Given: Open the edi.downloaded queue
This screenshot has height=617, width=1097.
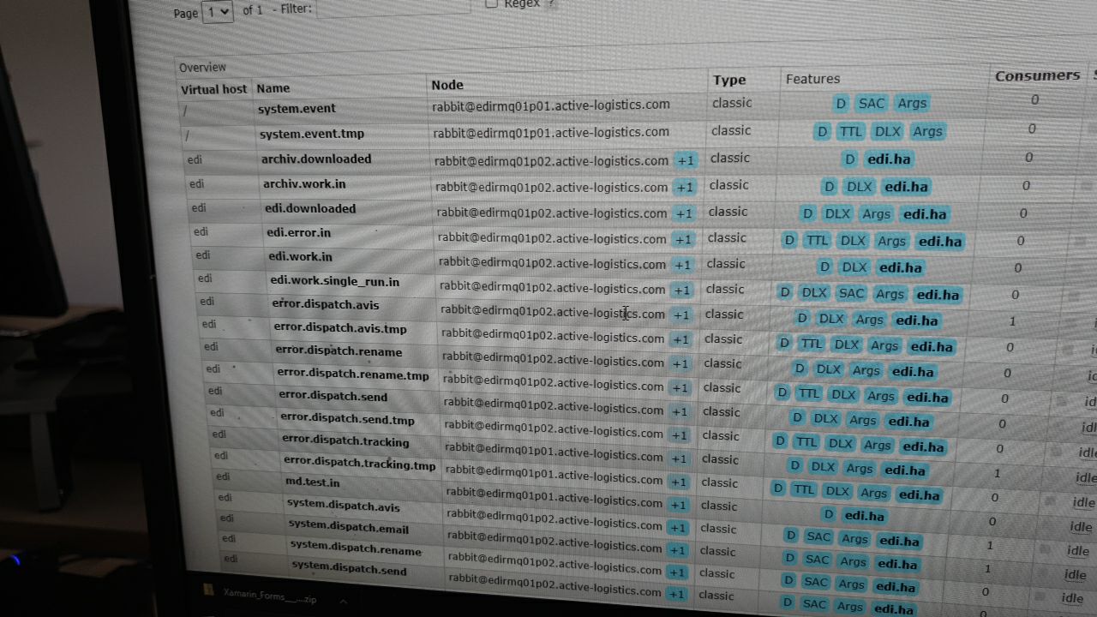Looking at the screenshot, I should click(310, 209).
